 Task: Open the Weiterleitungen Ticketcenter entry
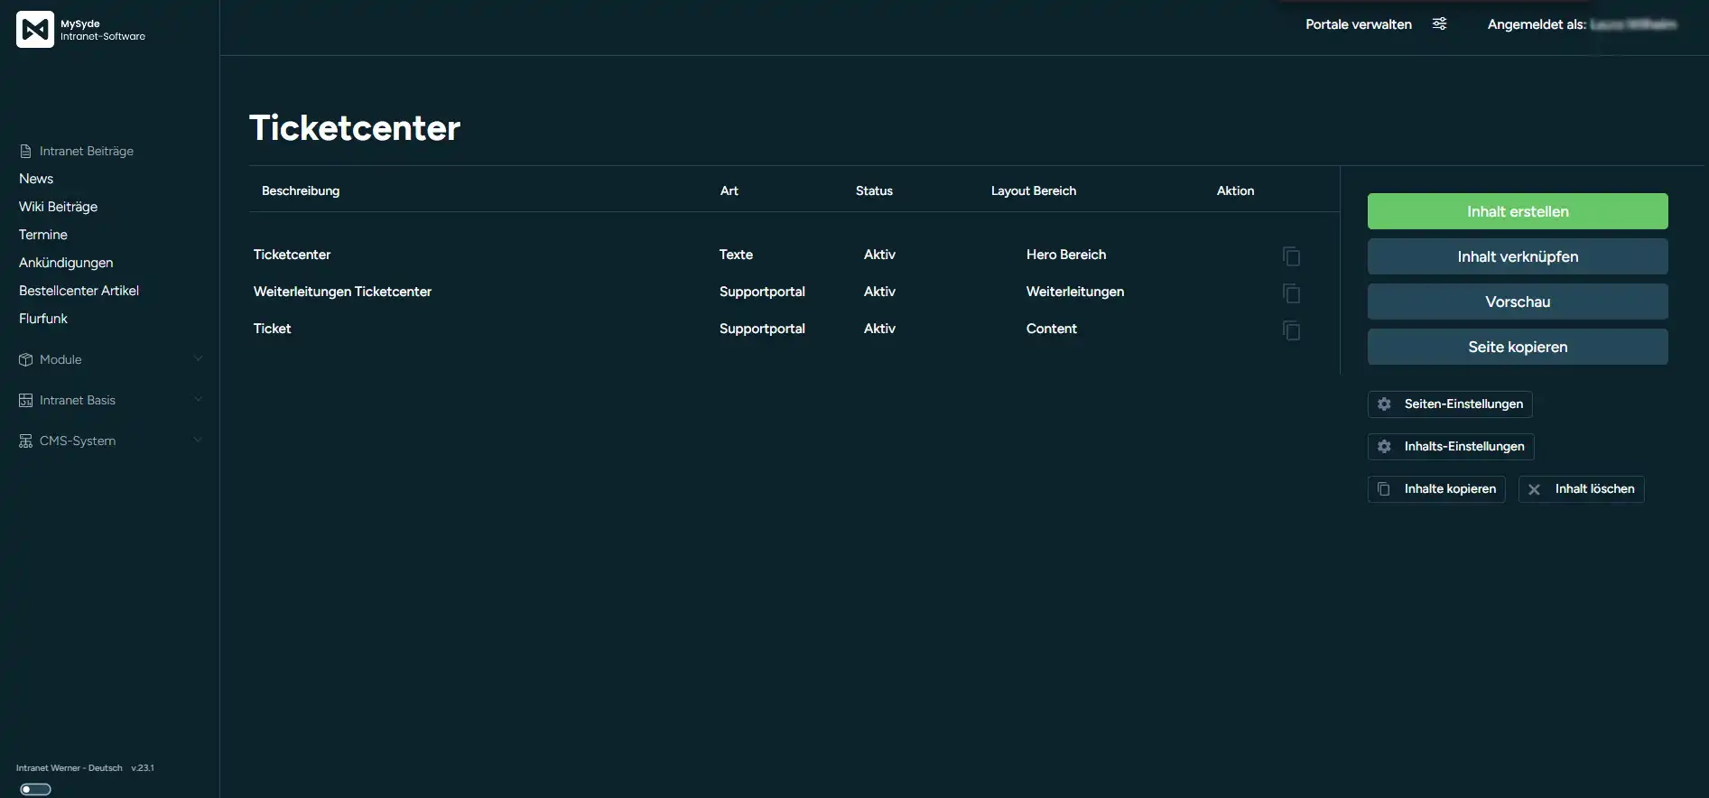tap(342, 292)
